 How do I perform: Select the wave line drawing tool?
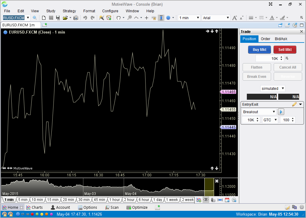(136, 18)
